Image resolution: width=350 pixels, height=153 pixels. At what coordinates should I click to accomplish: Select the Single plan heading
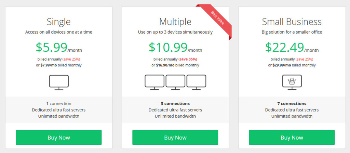[59, 22]
